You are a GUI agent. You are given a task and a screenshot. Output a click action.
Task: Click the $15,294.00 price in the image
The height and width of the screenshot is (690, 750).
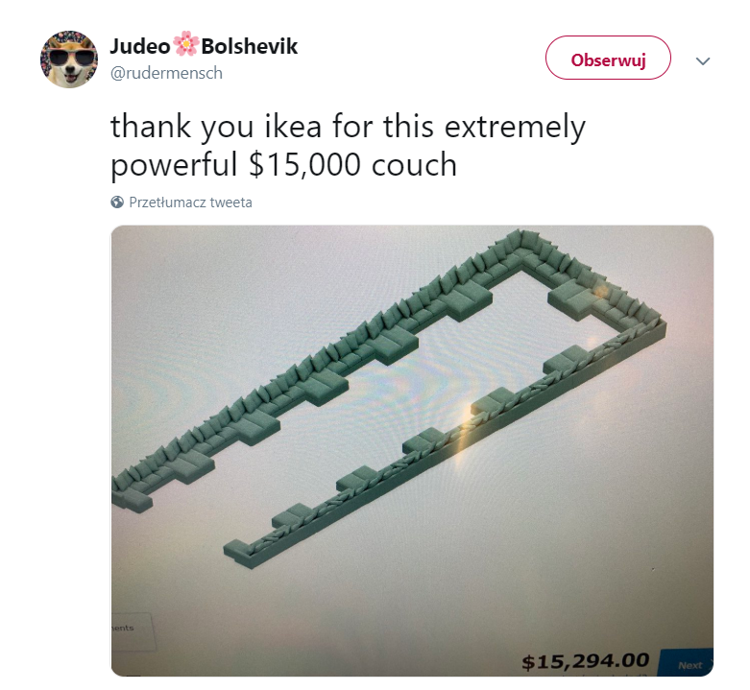tap(586, 661)
